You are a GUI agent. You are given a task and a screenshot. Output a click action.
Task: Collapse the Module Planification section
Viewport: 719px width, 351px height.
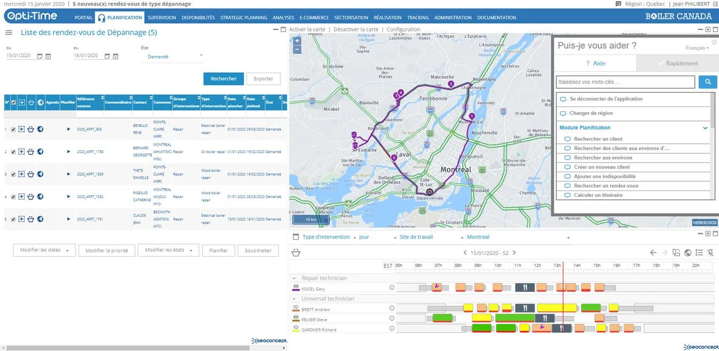pyautogui.click(x=705, y=128)
